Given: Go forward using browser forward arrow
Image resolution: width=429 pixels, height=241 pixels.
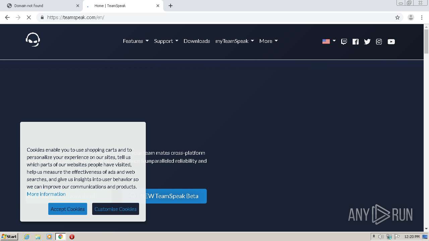Looking at the screenshot, I should 18,17.
